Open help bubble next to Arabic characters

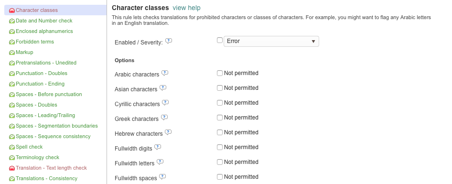(x=164, y=73)
